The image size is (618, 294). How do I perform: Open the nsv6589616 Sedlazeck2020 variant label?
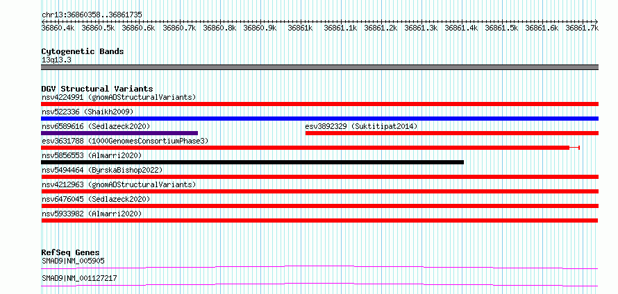96,126
